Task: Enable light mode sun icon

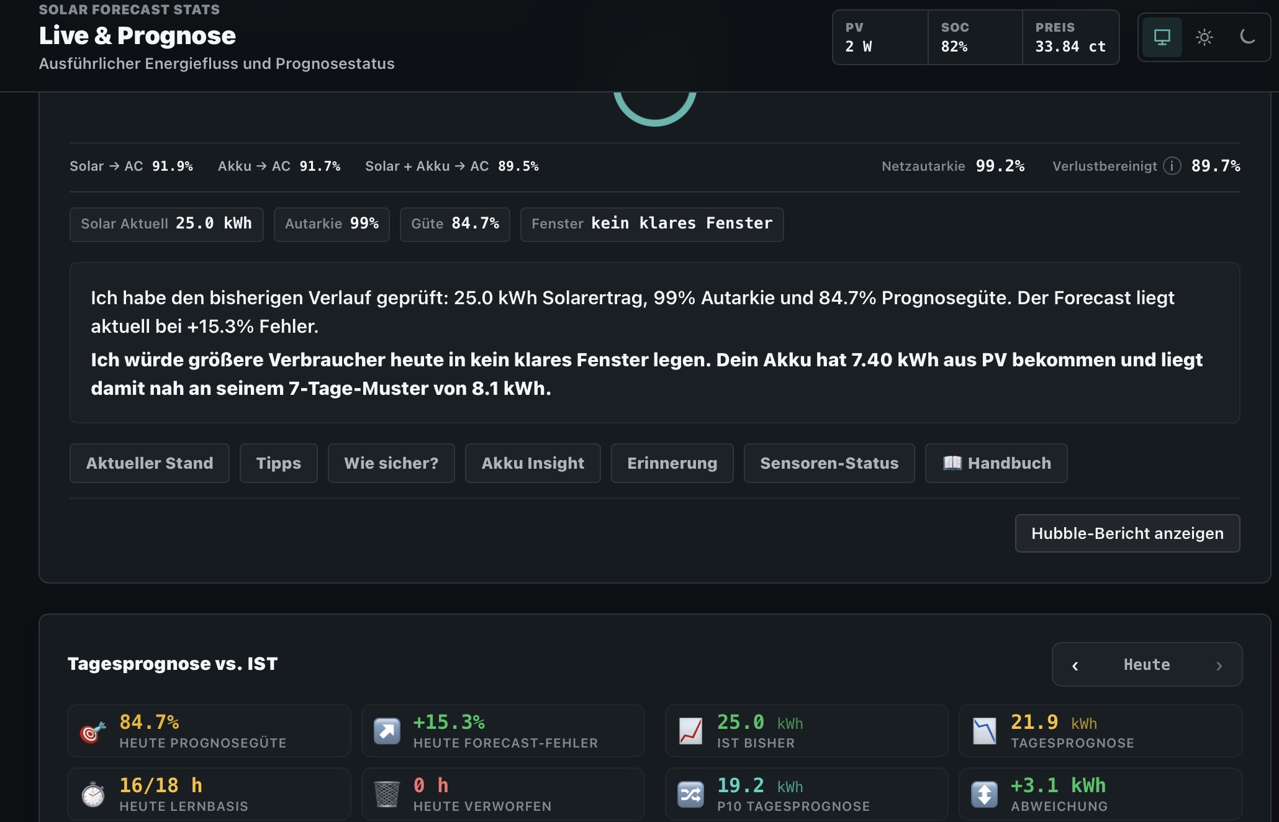Action: [x=1204, y=37]
